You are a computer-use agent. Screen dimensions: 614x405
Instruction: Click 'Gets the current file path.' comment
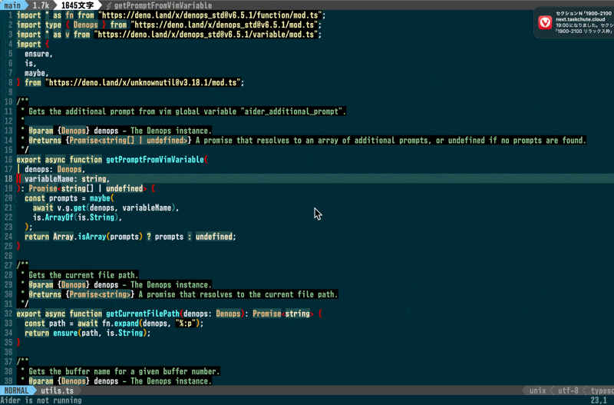[x=84, y=275]
